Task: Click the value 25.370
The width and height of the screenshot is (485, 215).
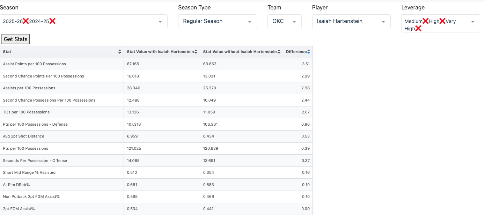Action: coord(210,88)
